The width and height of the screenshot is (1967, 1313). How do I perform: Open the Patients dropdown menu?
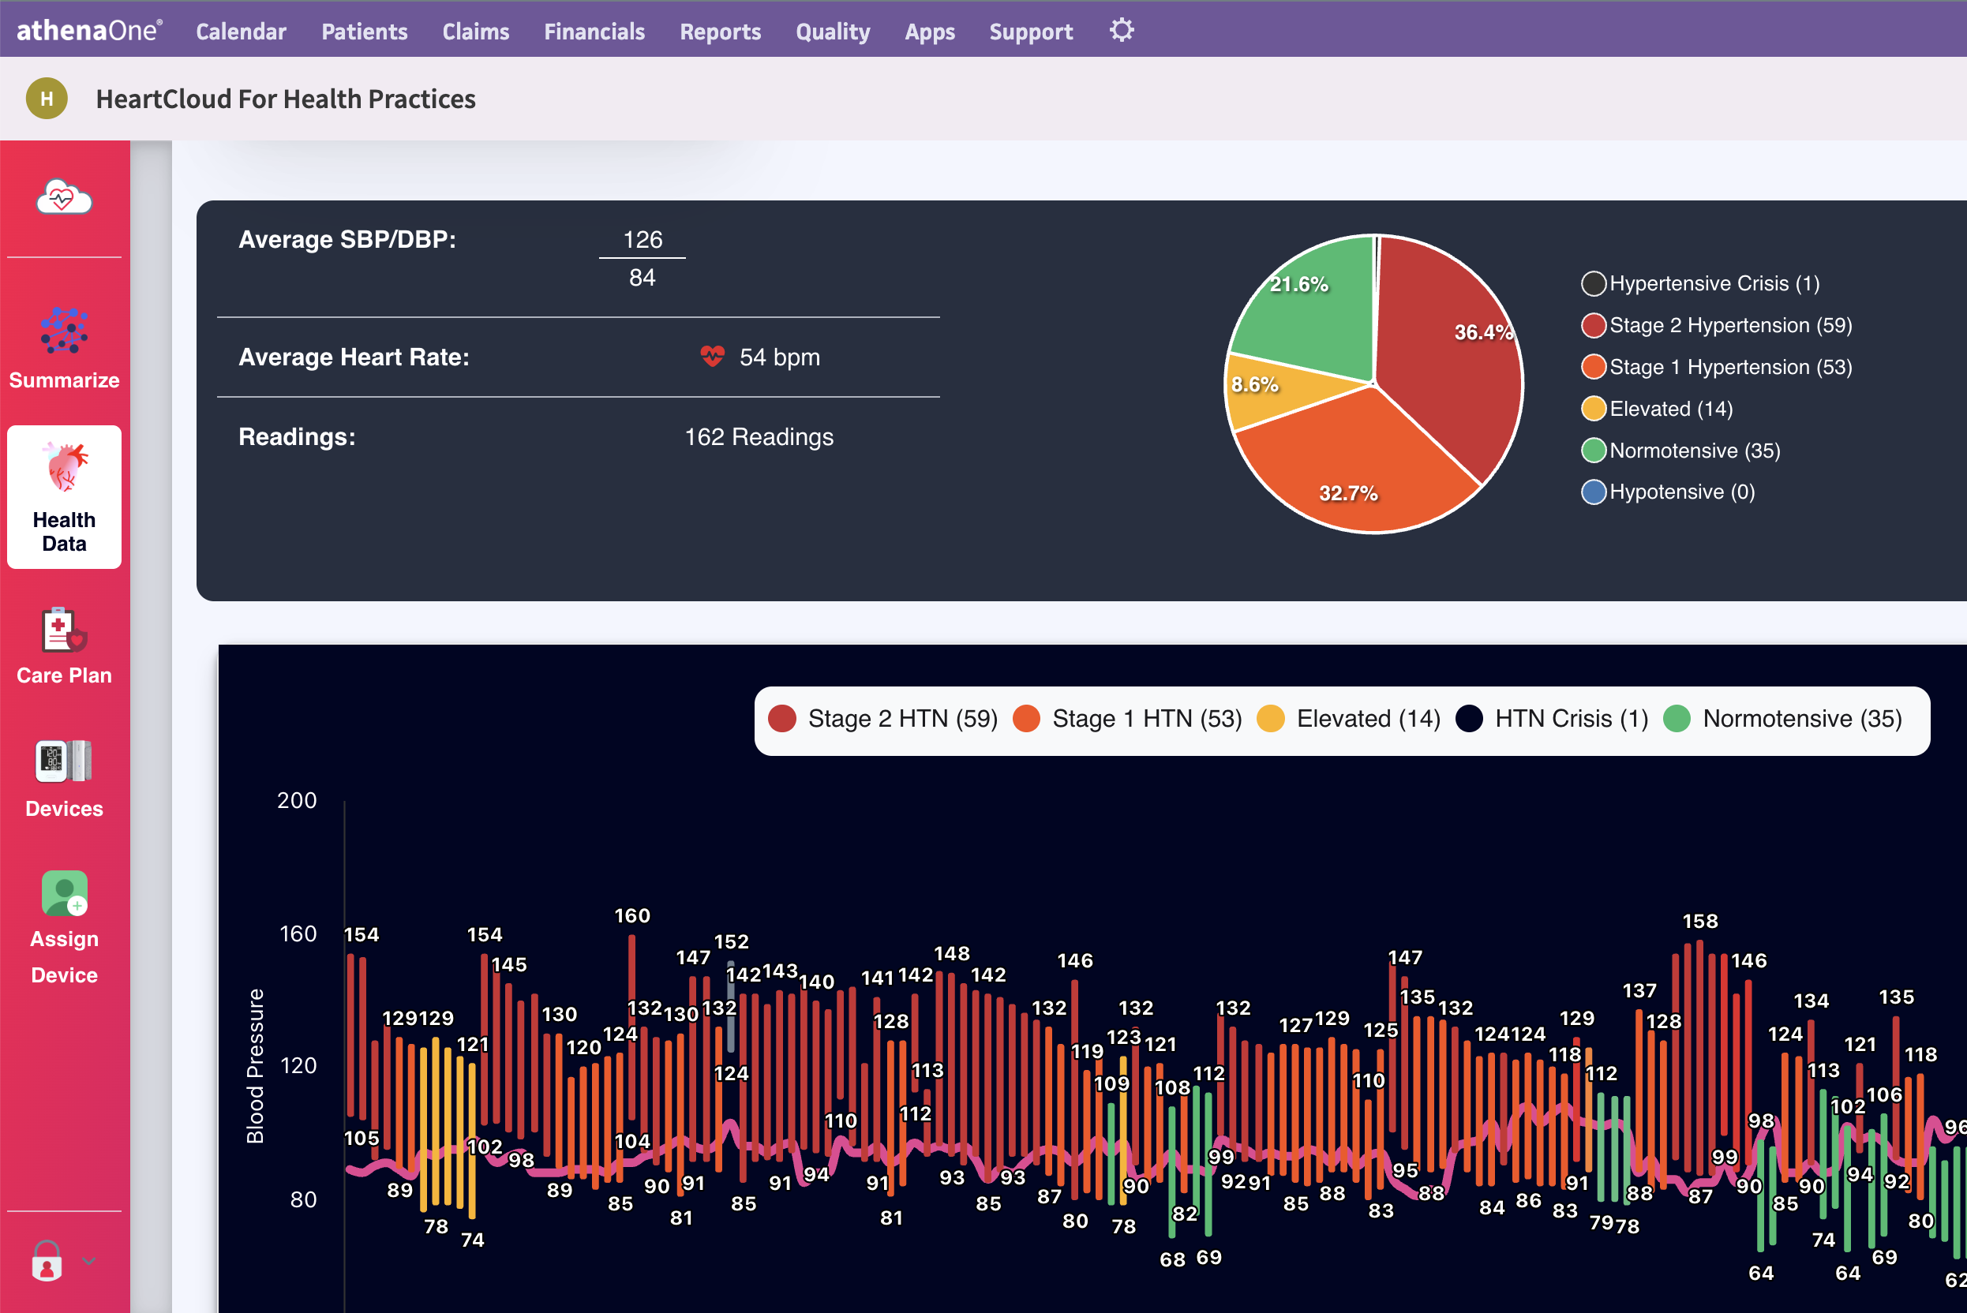pos(364,32)
